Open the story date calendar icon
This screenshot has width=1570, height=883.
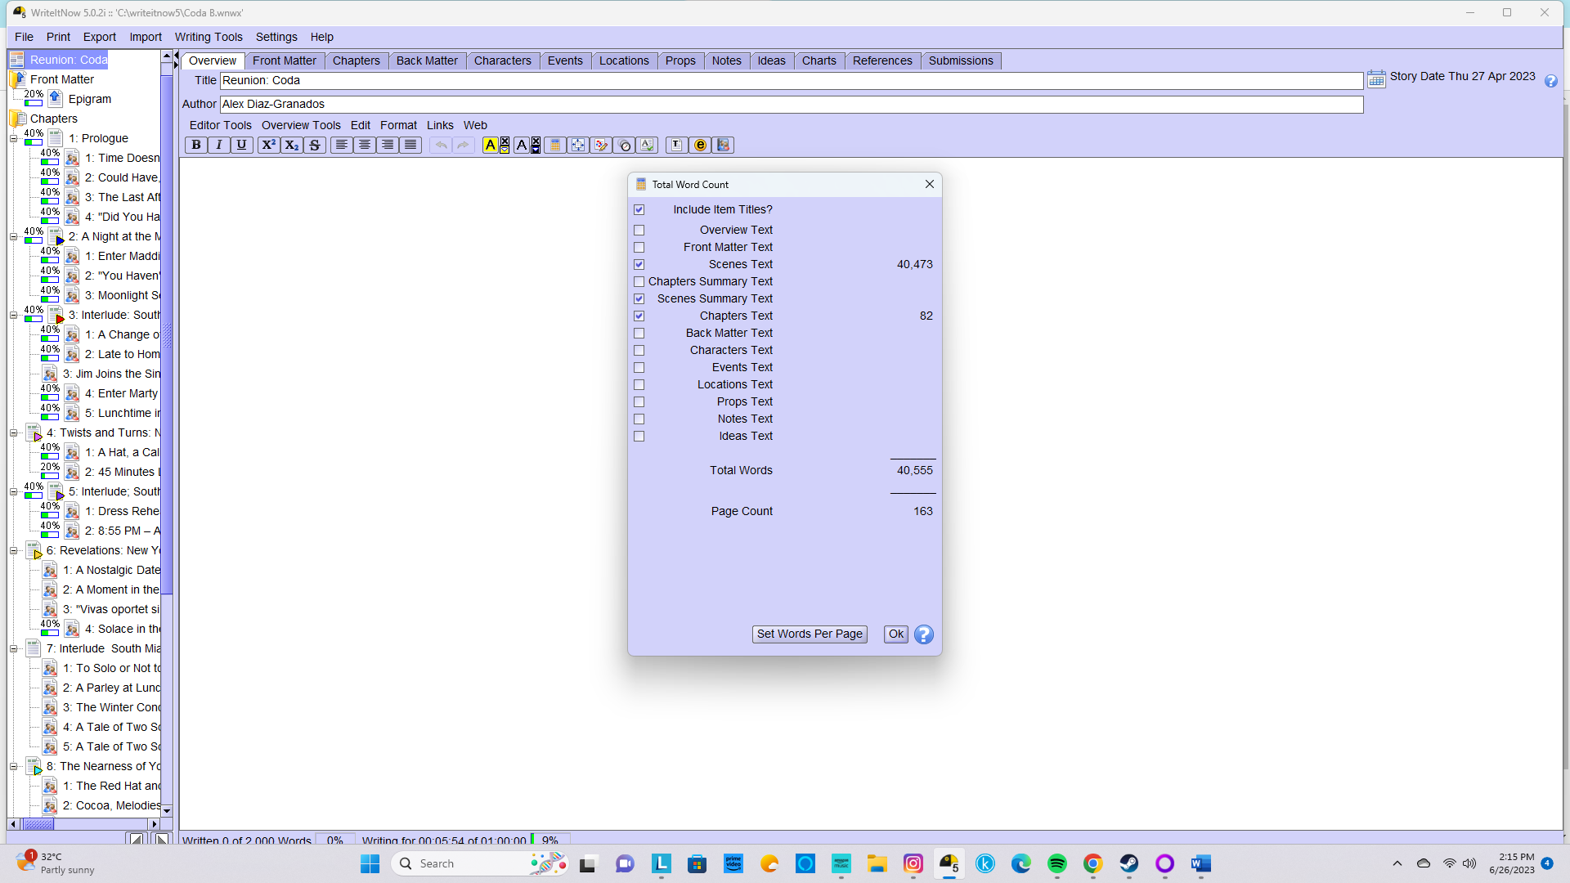[1376, 78]
